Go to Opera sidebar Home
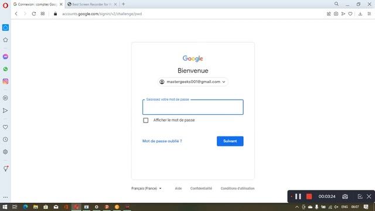 5,28
